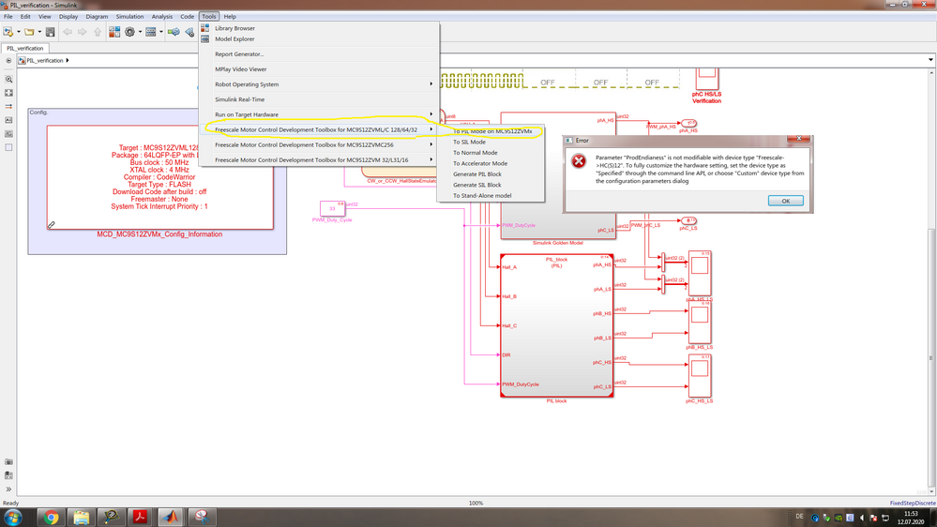This screenshot has height=527, width=937.
Task: Open address bar dropdown at right
Action: pos(930,60)
